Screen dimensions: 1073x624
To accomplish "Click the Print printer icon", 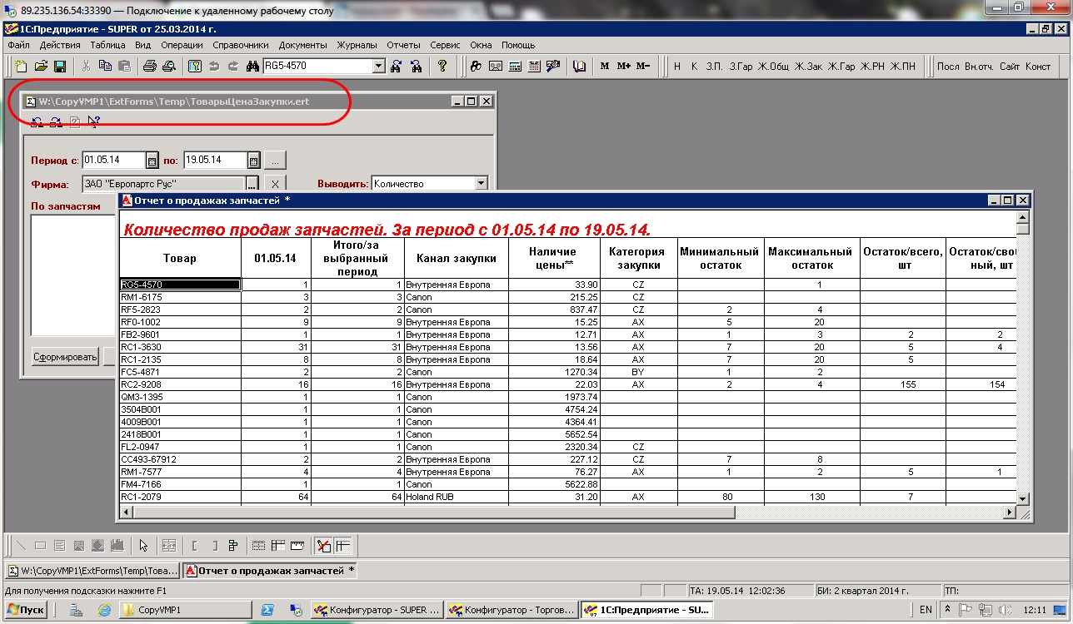I will 149,67.
